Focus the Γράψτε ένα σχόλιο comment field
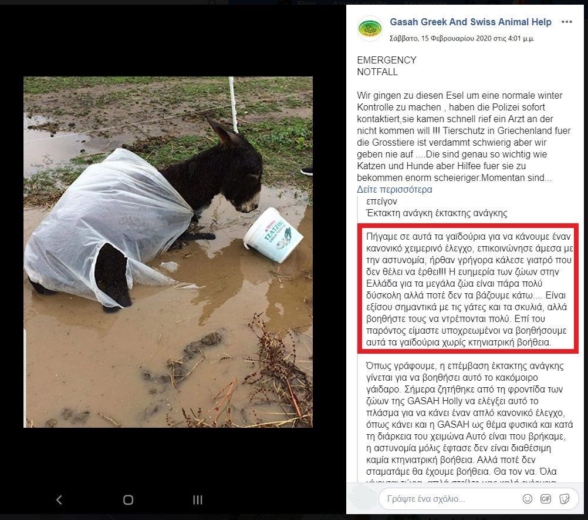The height and width of the screenshot is (520, 588). pyautogui.click(x=450, y=499)
